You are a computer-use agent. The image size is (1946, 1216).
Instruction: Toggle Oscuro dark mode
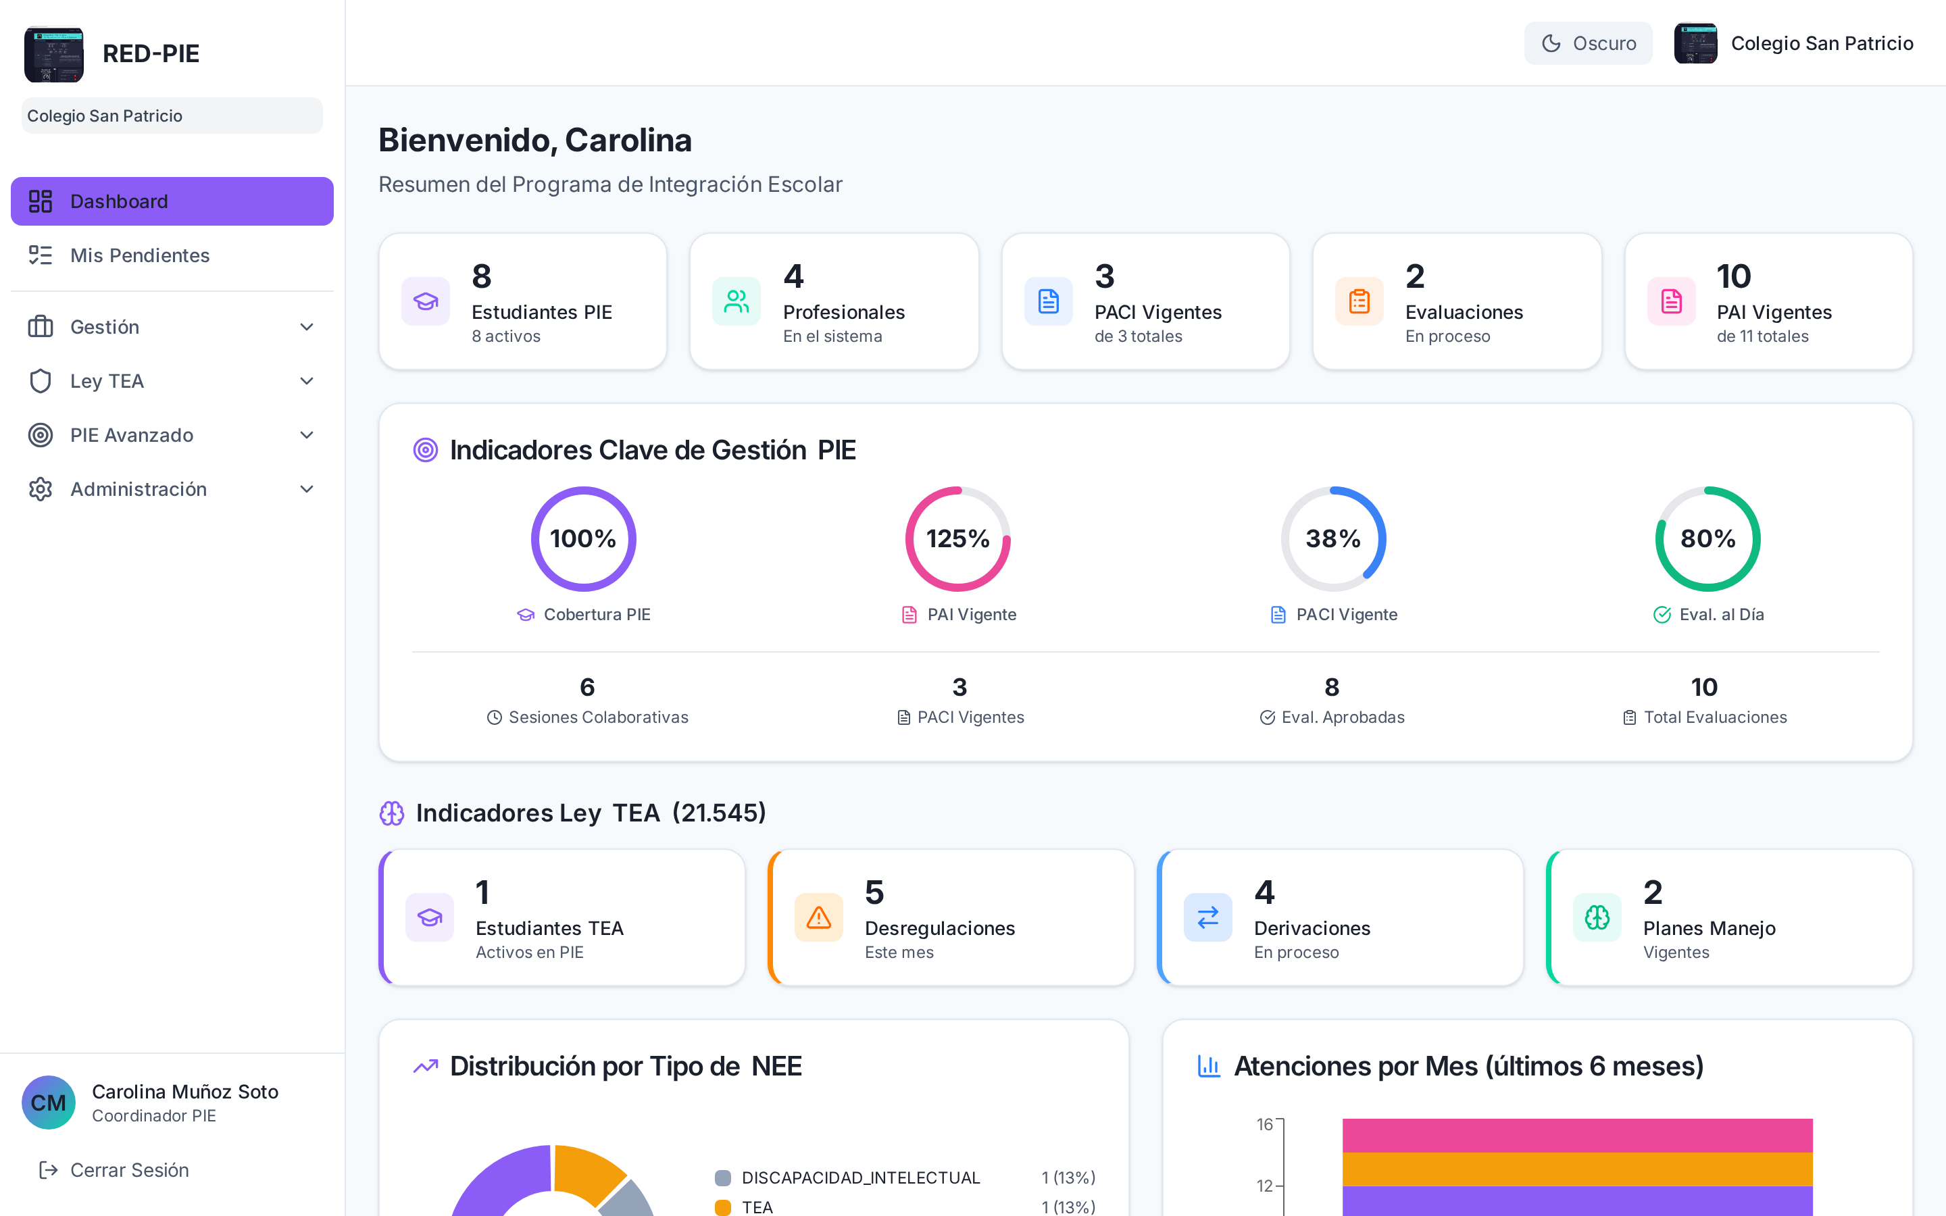coord(1588,43)
